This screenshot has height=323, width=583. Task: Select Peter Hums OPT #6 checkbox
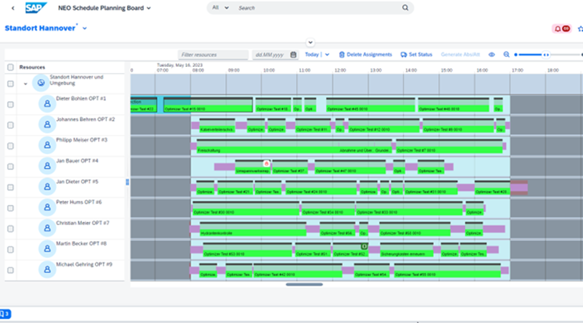click(x=11, y=208)
